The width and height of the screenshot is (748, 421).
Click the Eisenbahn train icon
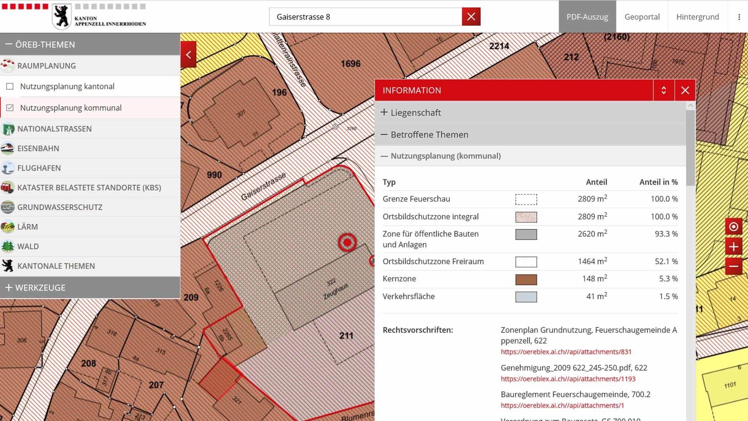[x=8, y=149]
